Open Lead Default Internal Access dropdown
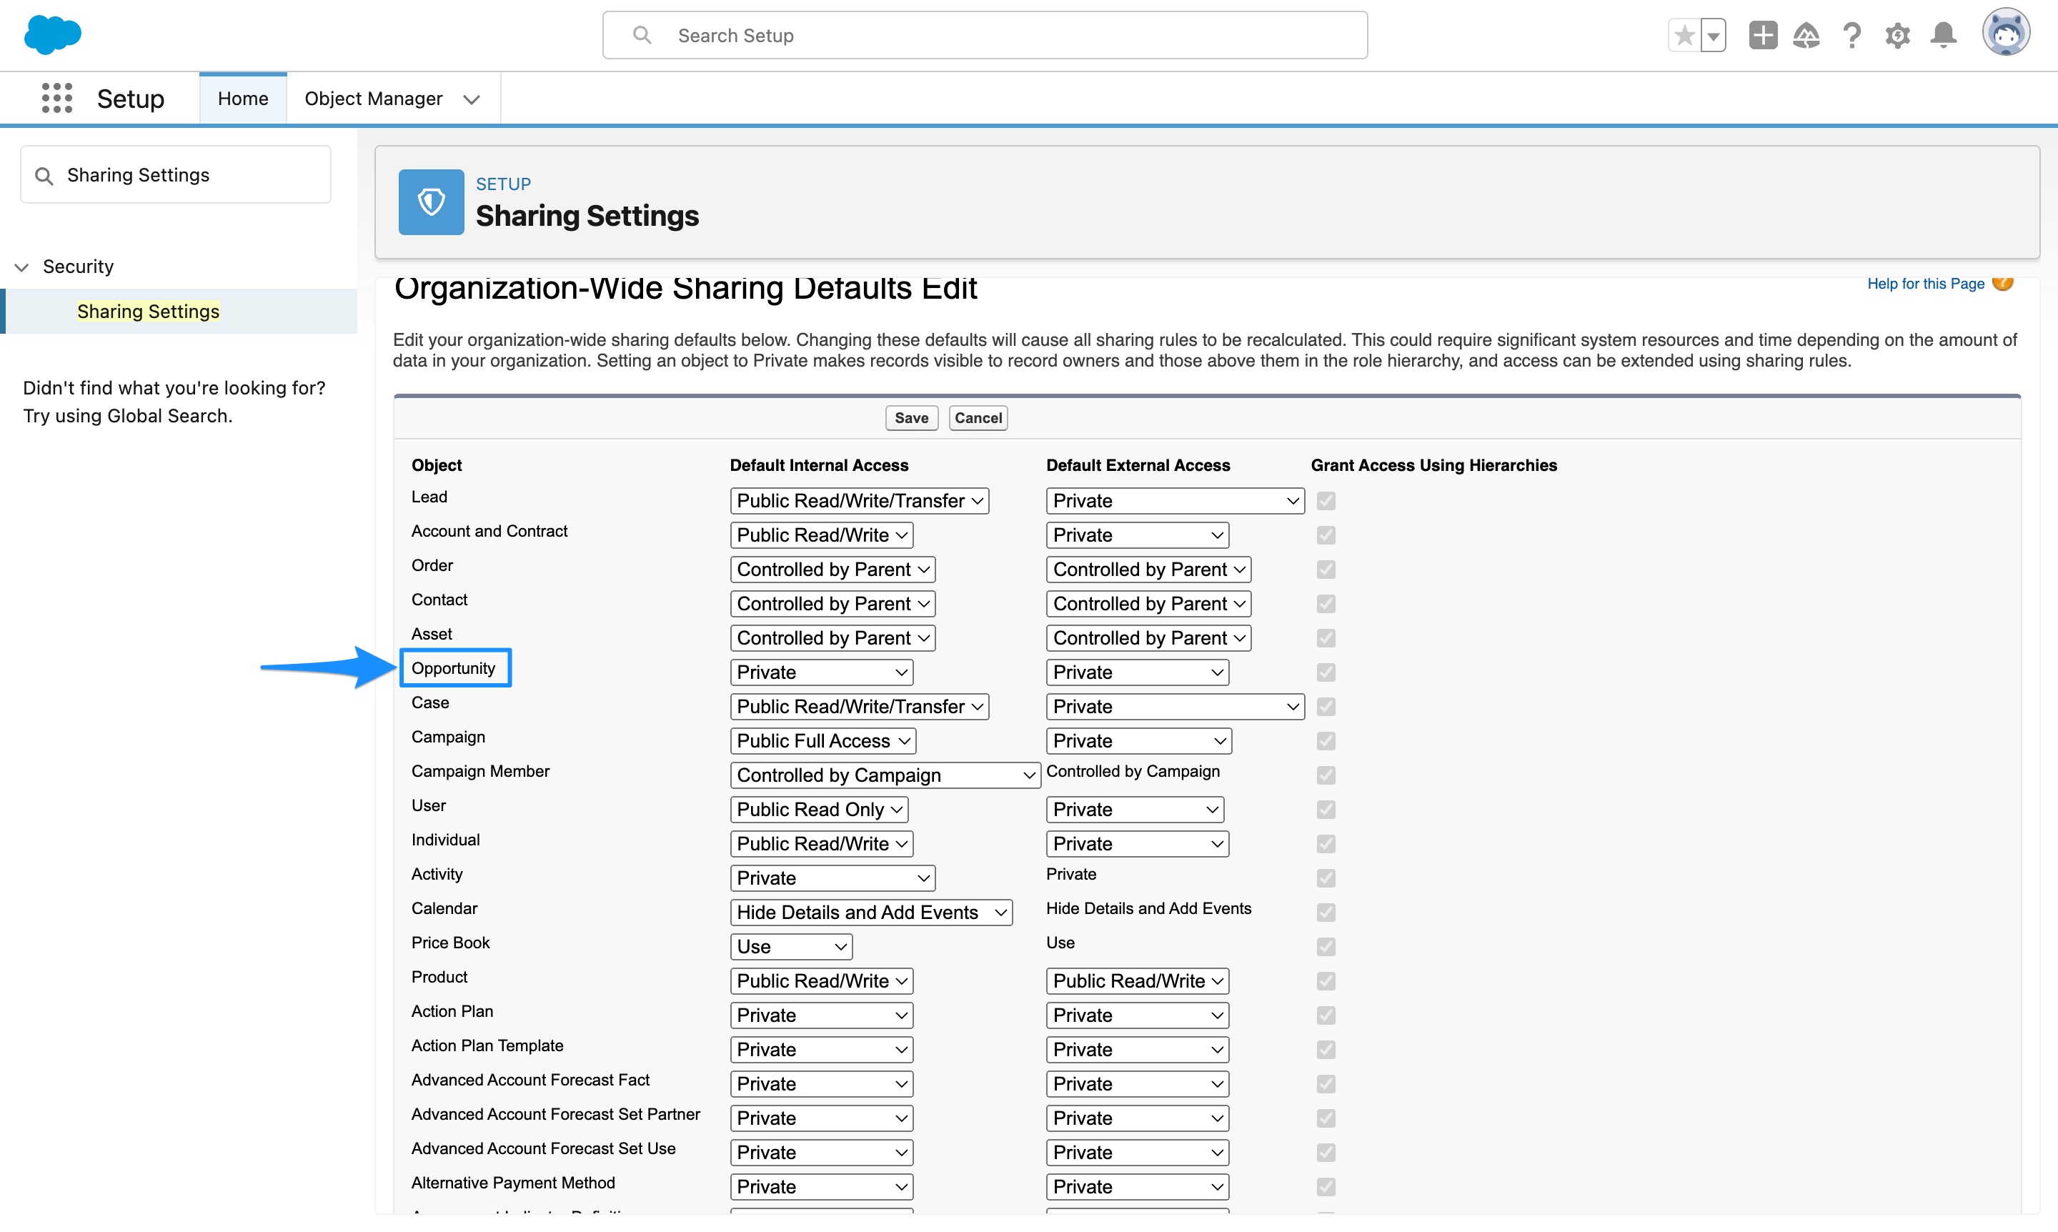Image resolution: width=2058 pixels, height=1232 pixels. [x=858, y=501]
